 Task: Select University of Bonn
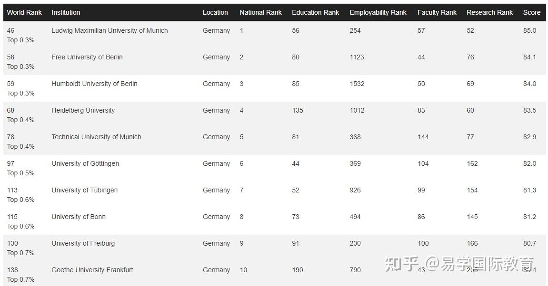(79, 217)
